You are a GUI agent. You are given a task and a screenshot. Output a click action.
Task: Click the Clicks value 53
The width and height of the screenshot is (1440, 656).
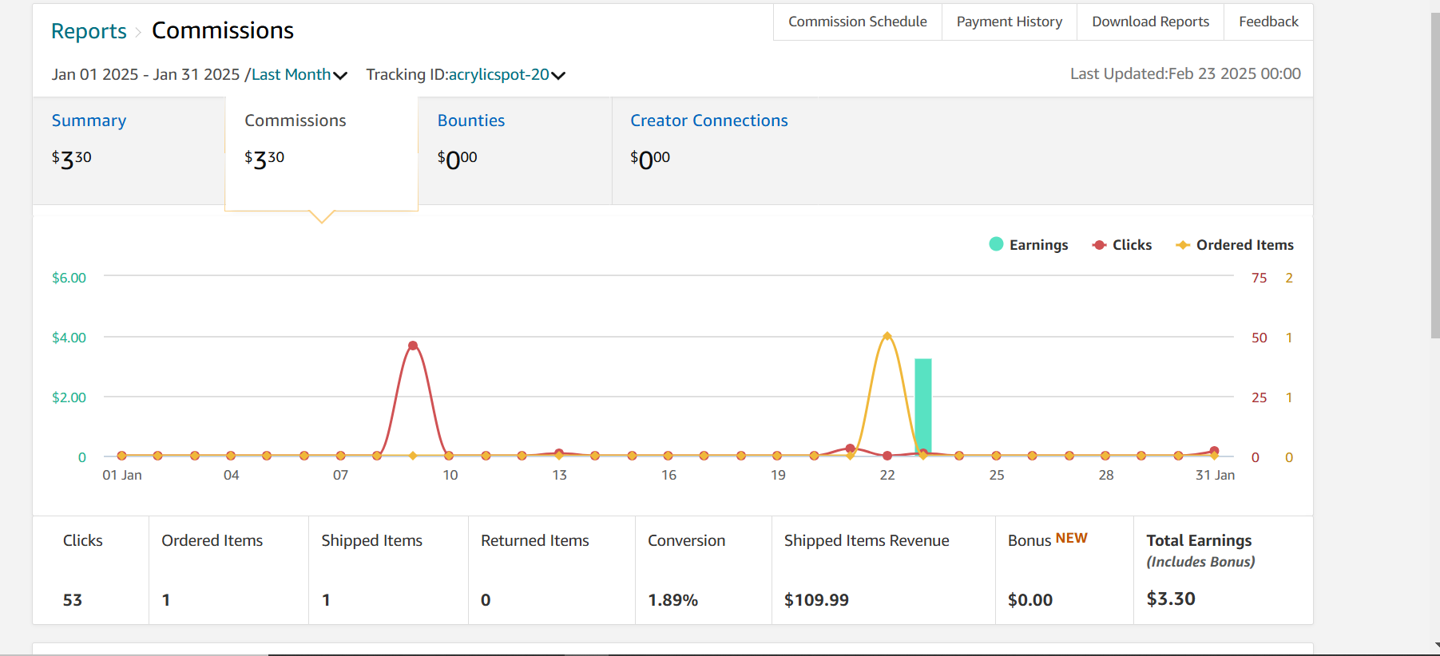[73, 600]
